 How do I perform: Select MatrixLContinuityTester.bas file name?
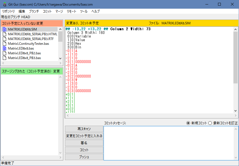[28, 44]
